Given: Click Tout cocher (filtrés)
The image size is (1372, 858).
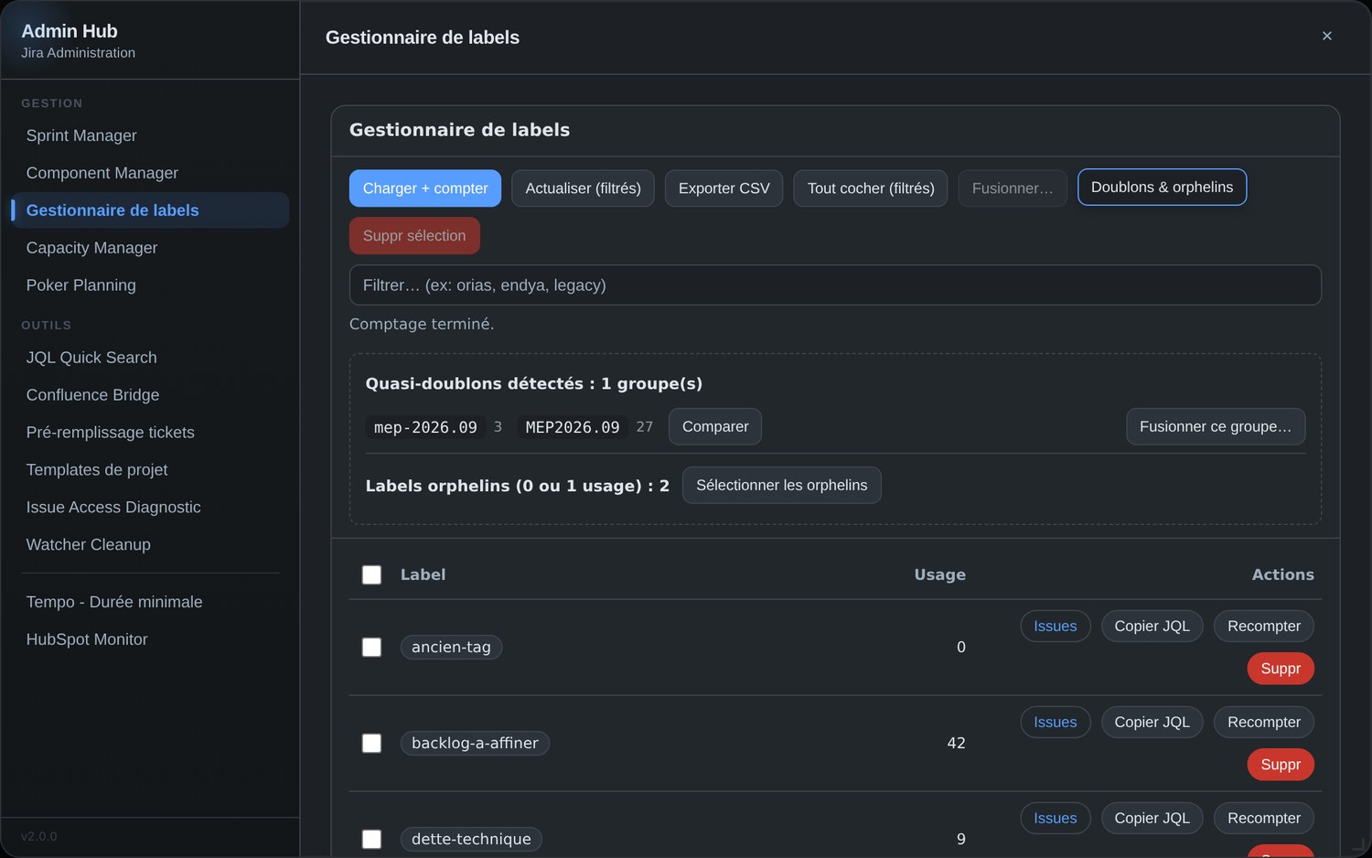Looking at the screenshot, I should [871, 188].
